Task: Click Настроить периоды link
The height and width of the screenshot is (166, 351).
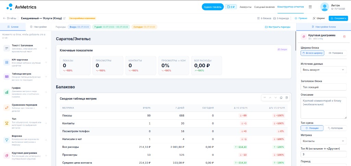Action: click(x=278, y=27)
